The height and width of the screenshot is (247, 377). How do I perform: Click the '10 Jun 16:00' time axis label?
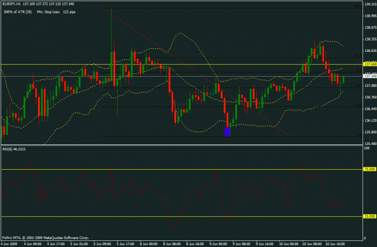click(x=335, y=244)
